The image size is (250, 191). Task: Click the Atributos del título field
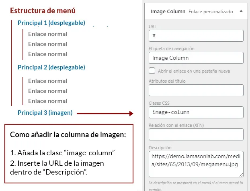196,90
